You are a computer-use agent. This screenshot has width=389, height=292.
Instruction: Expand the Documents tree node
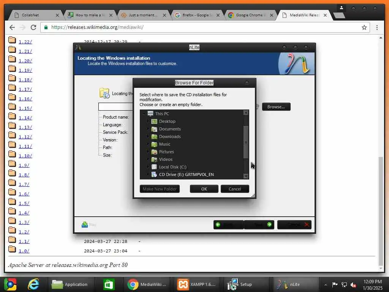148,129
